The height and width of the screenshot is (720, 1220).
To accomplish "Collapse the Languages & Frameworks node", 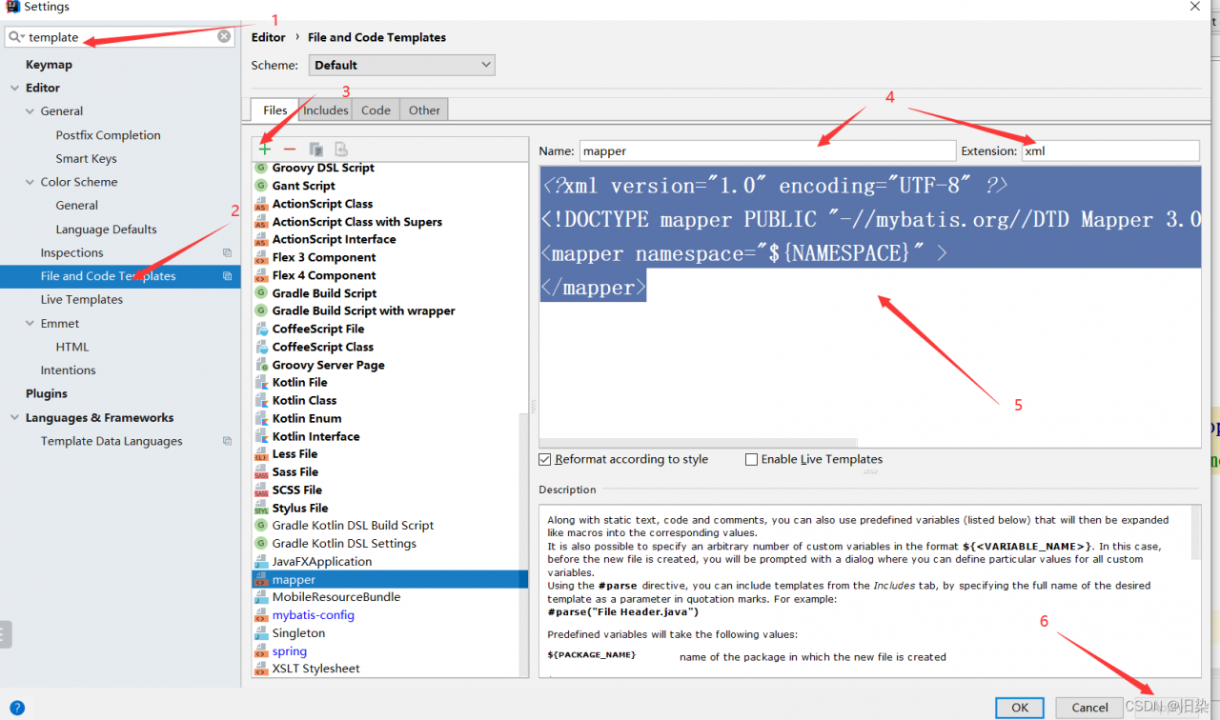I will pyautogui.click(x=14, y=418).
